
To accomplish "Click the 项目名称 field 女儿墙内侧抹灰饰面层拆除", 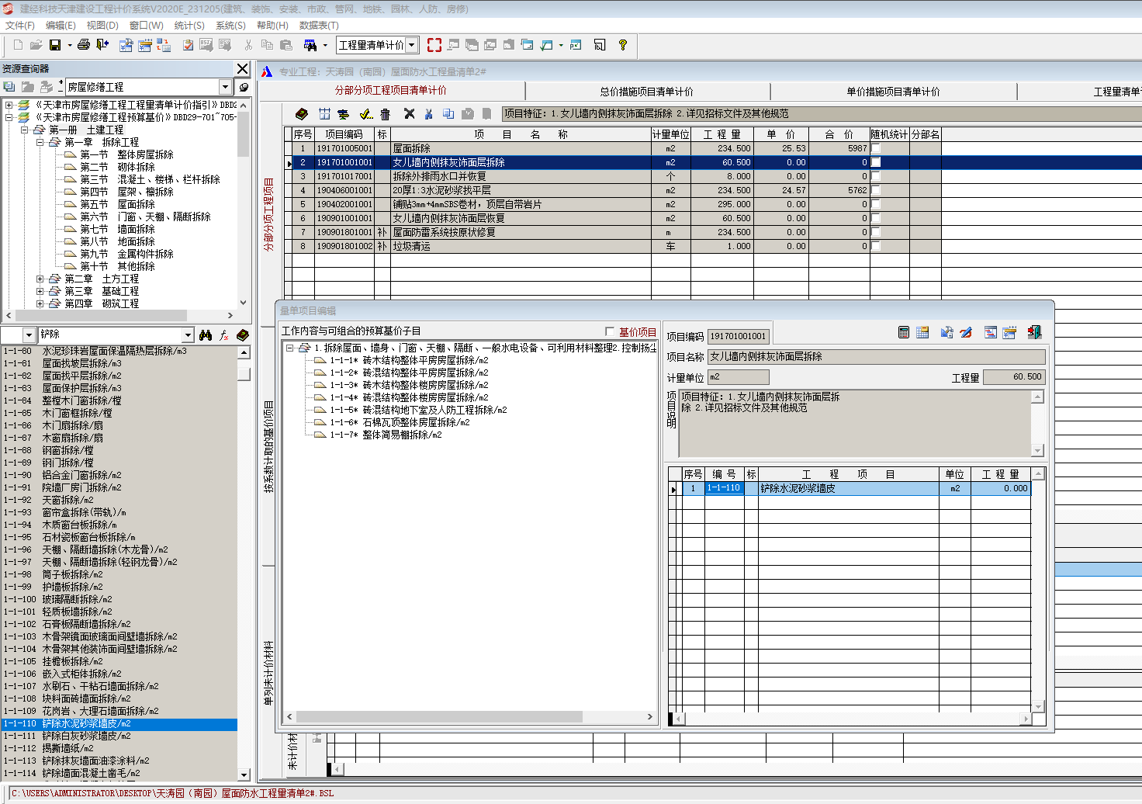I will point(876,357).
